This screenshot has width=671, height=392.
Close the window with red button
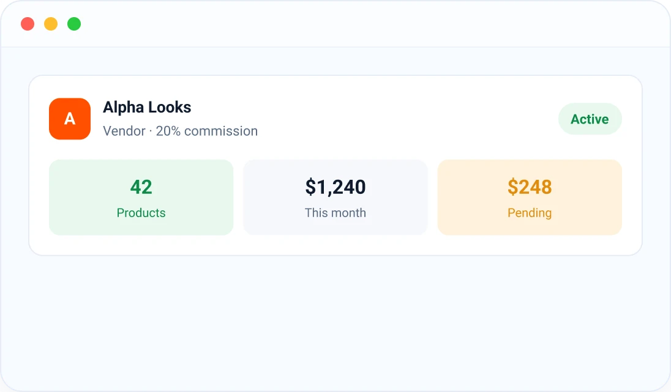[x=28, y=24]
